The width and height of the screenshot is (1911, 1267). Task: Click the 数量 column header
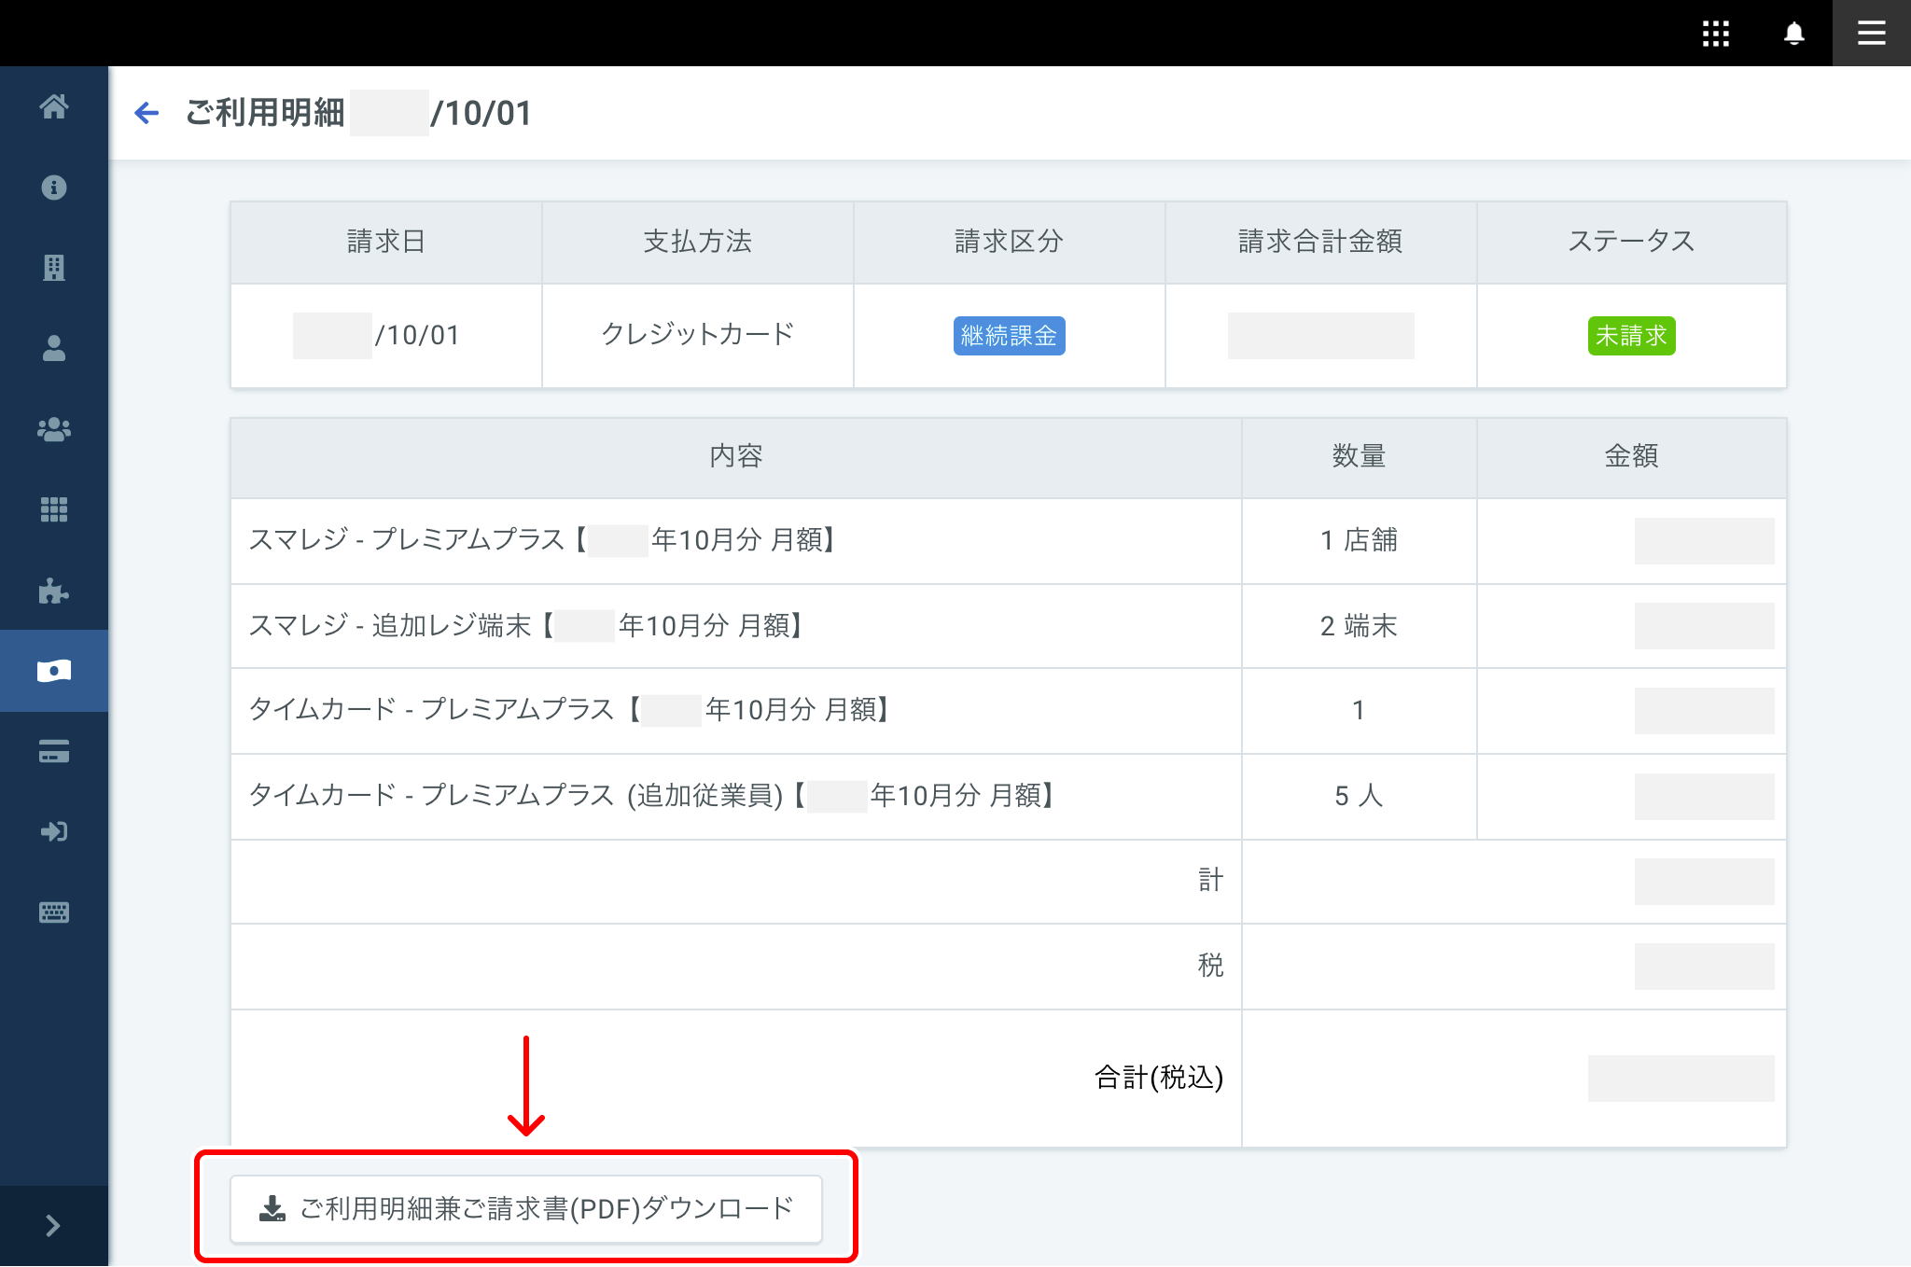(1359, 456)
